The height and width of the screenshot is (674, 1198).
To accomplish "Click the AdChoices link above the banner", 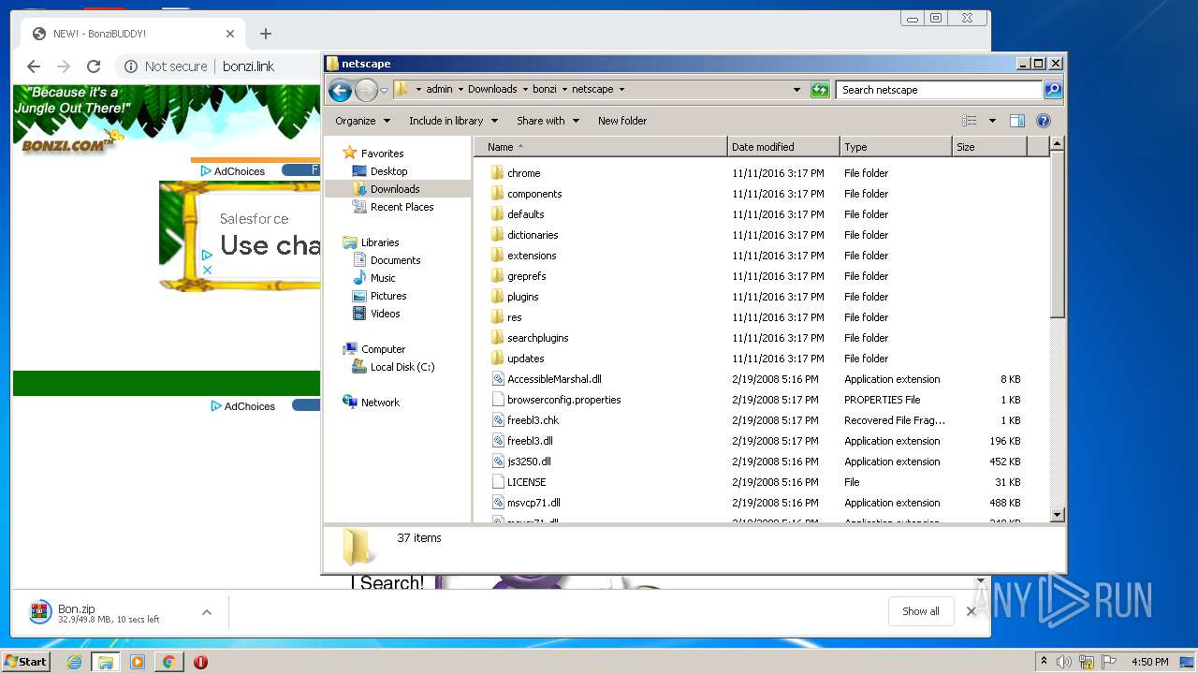I will click(x=233, y=171).
